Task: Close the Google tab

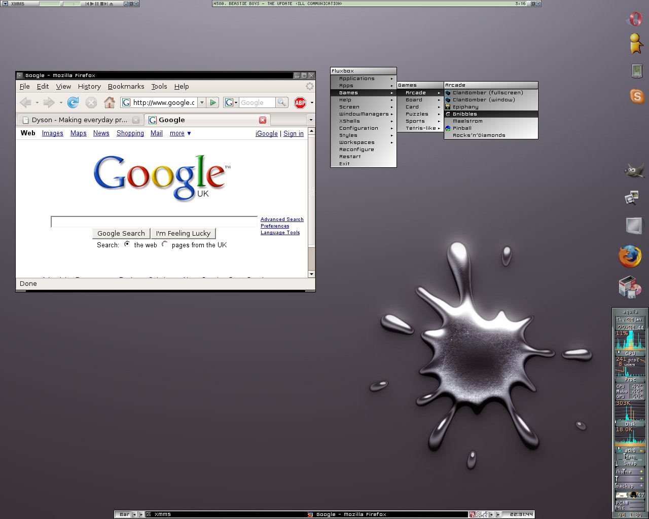Action: point(263,120)
